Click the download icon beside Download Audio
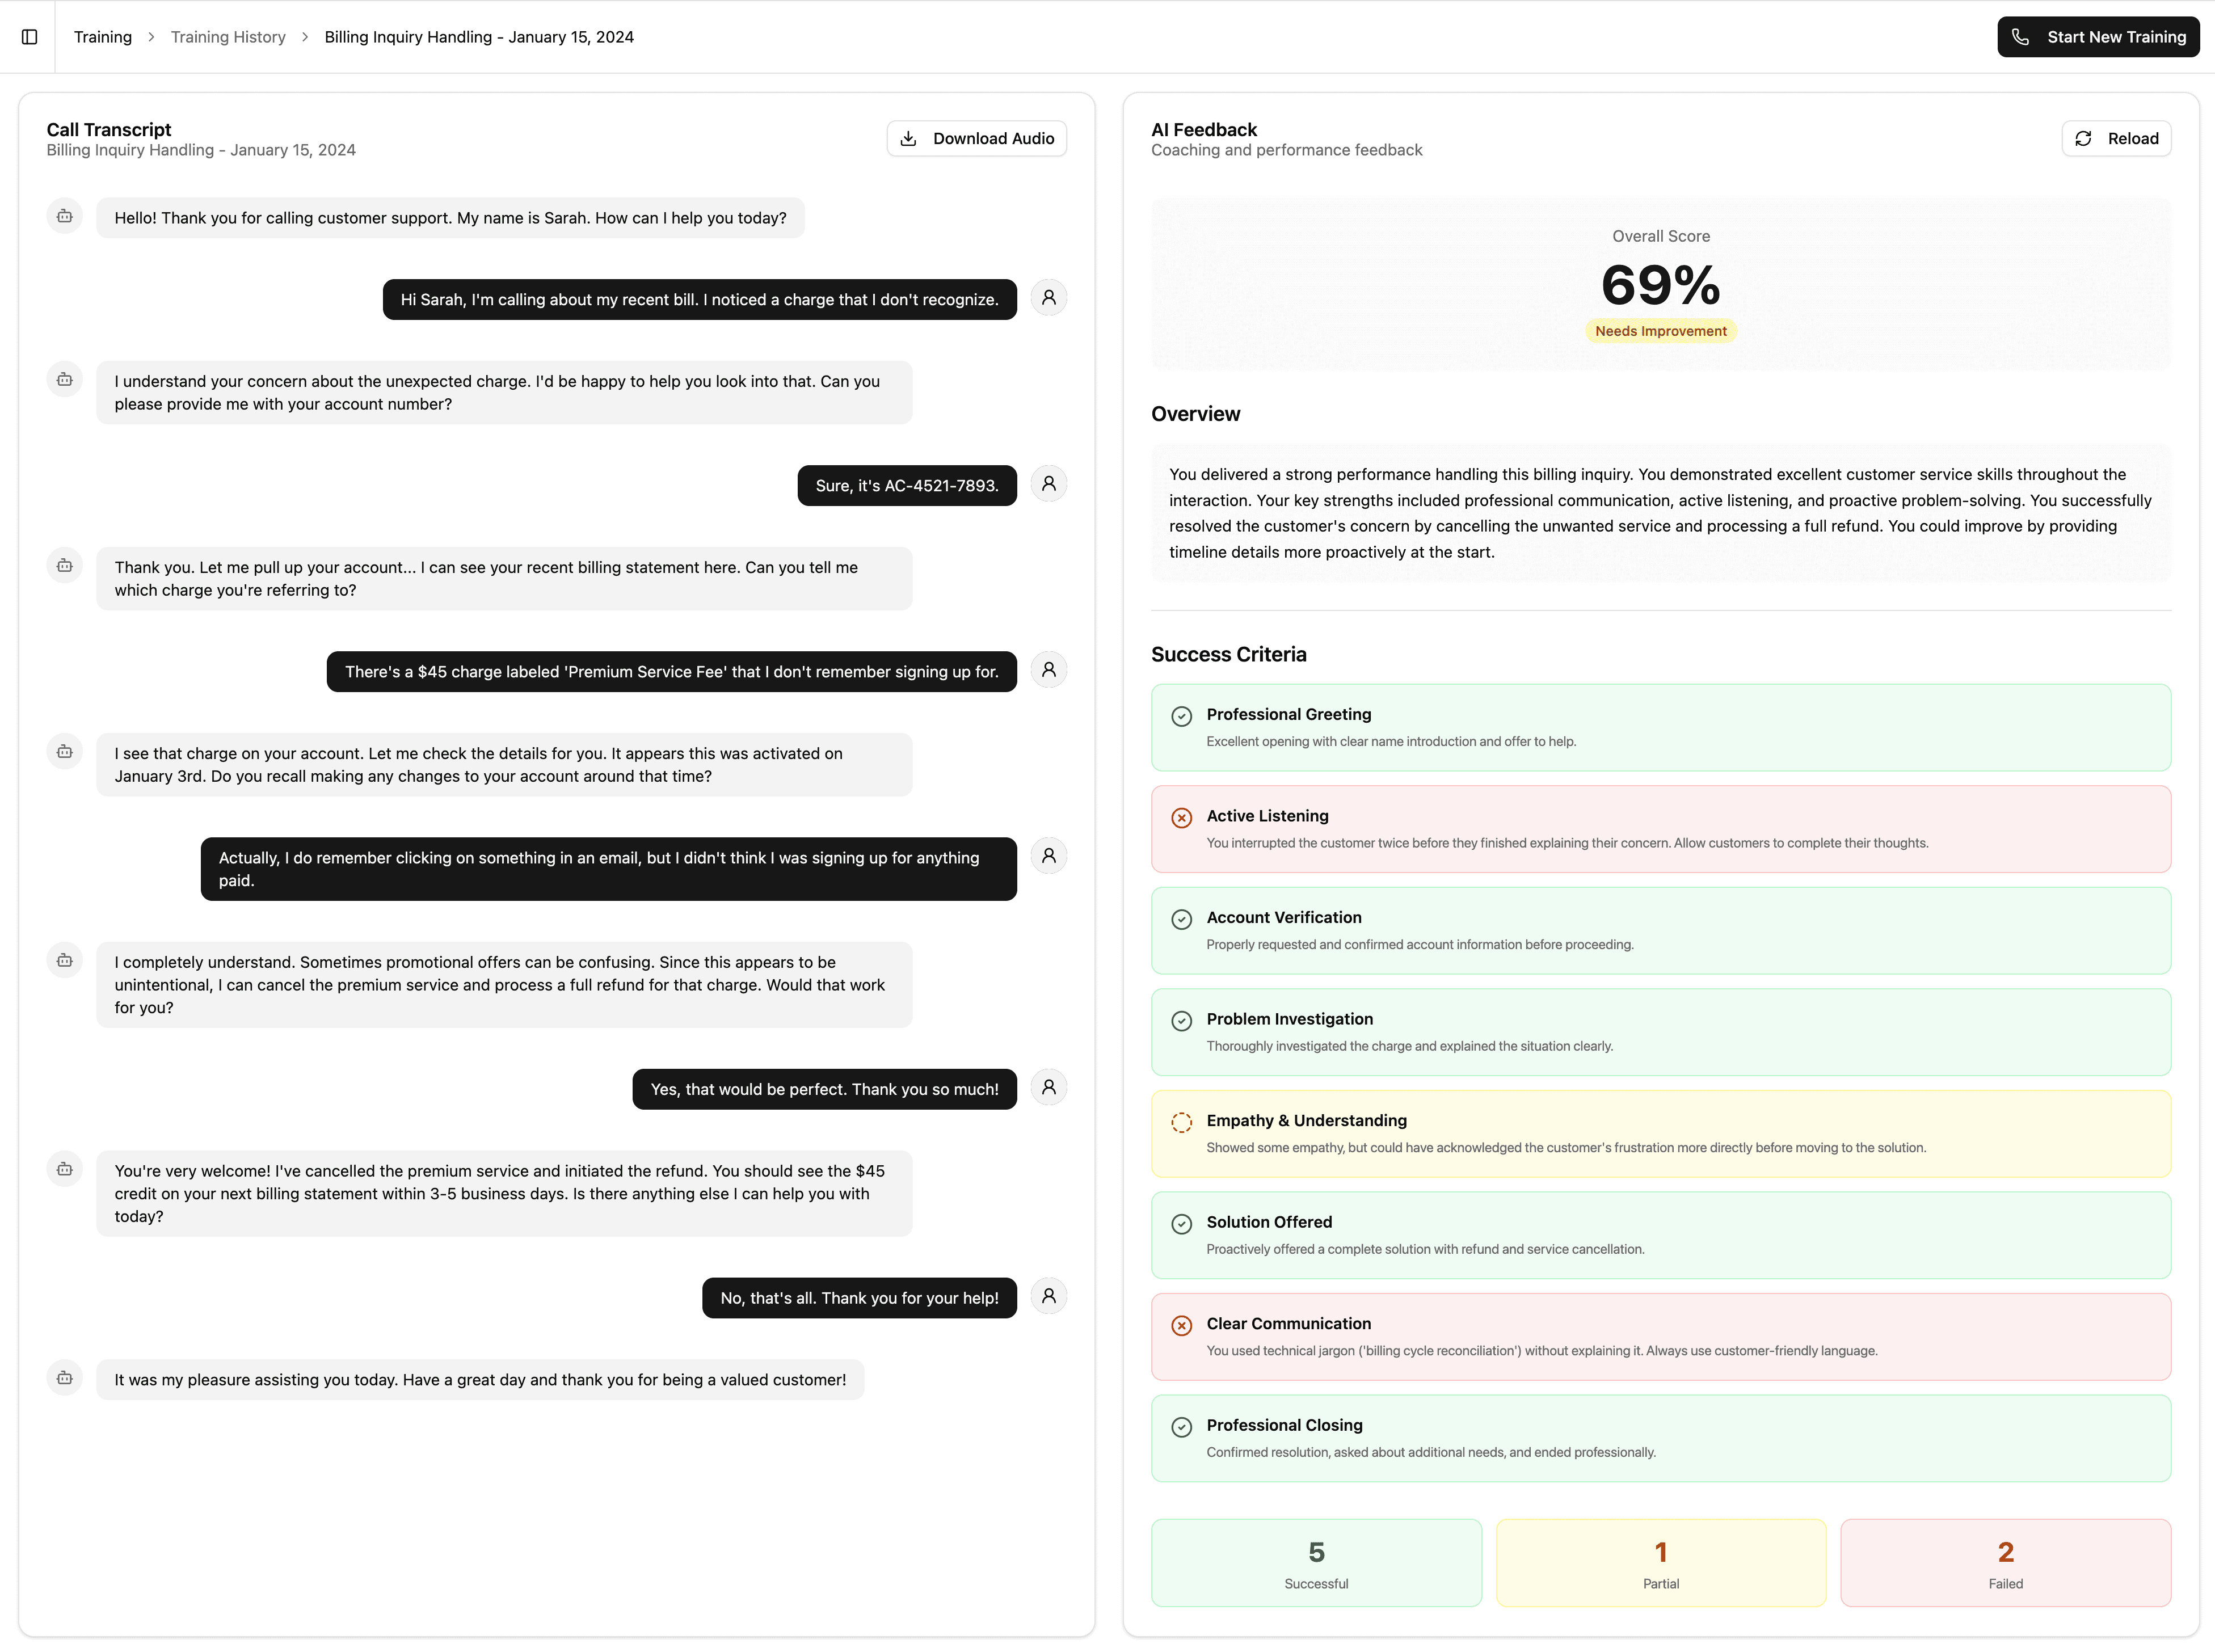2215x1652 pixels. (x=908, y=139)
